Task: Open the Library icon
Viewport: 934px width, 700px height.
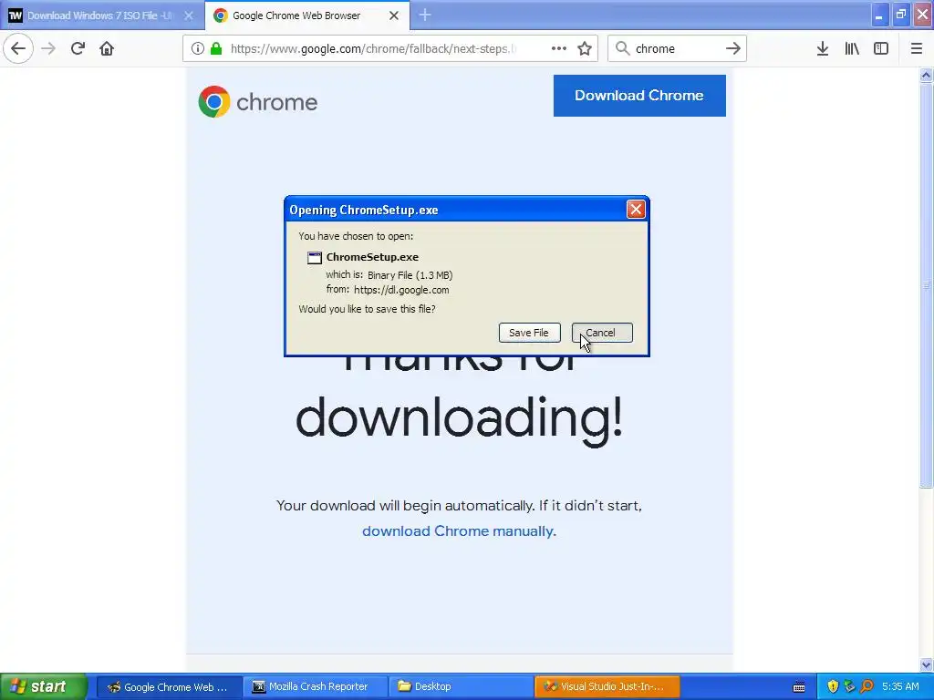Action: point(852,48)
